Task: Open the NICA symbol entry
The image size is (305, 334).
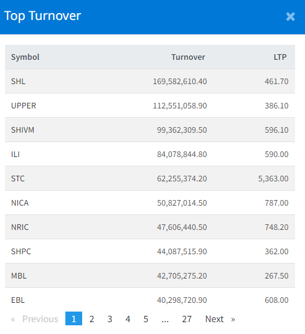Action: coord(20,203)
